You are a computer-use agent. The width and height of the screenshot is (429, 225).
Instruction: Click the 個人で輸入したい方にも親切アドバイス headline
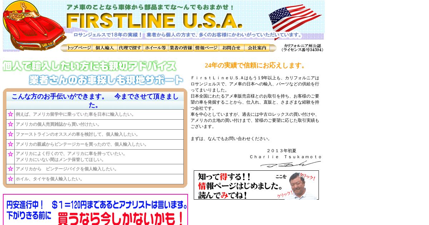pyautogui.click(x=89, y=66)
